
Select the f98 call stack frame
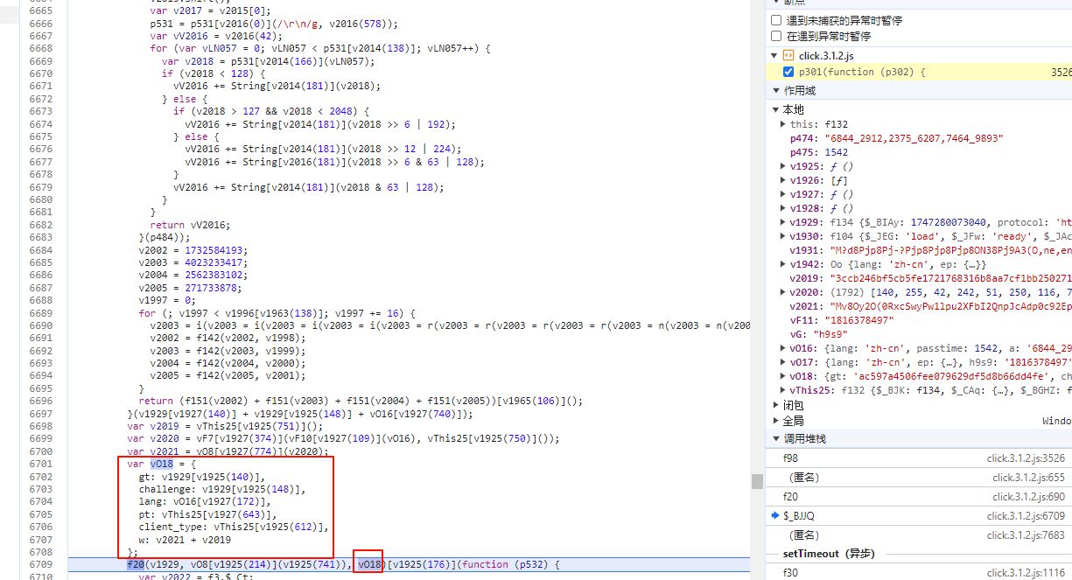917,458
